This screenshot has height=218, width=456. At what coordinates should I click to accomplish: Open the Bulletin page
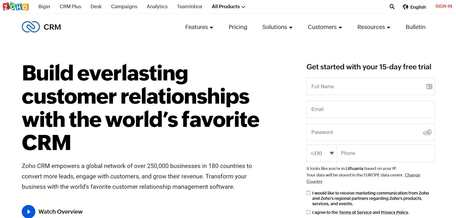point(416,27)
